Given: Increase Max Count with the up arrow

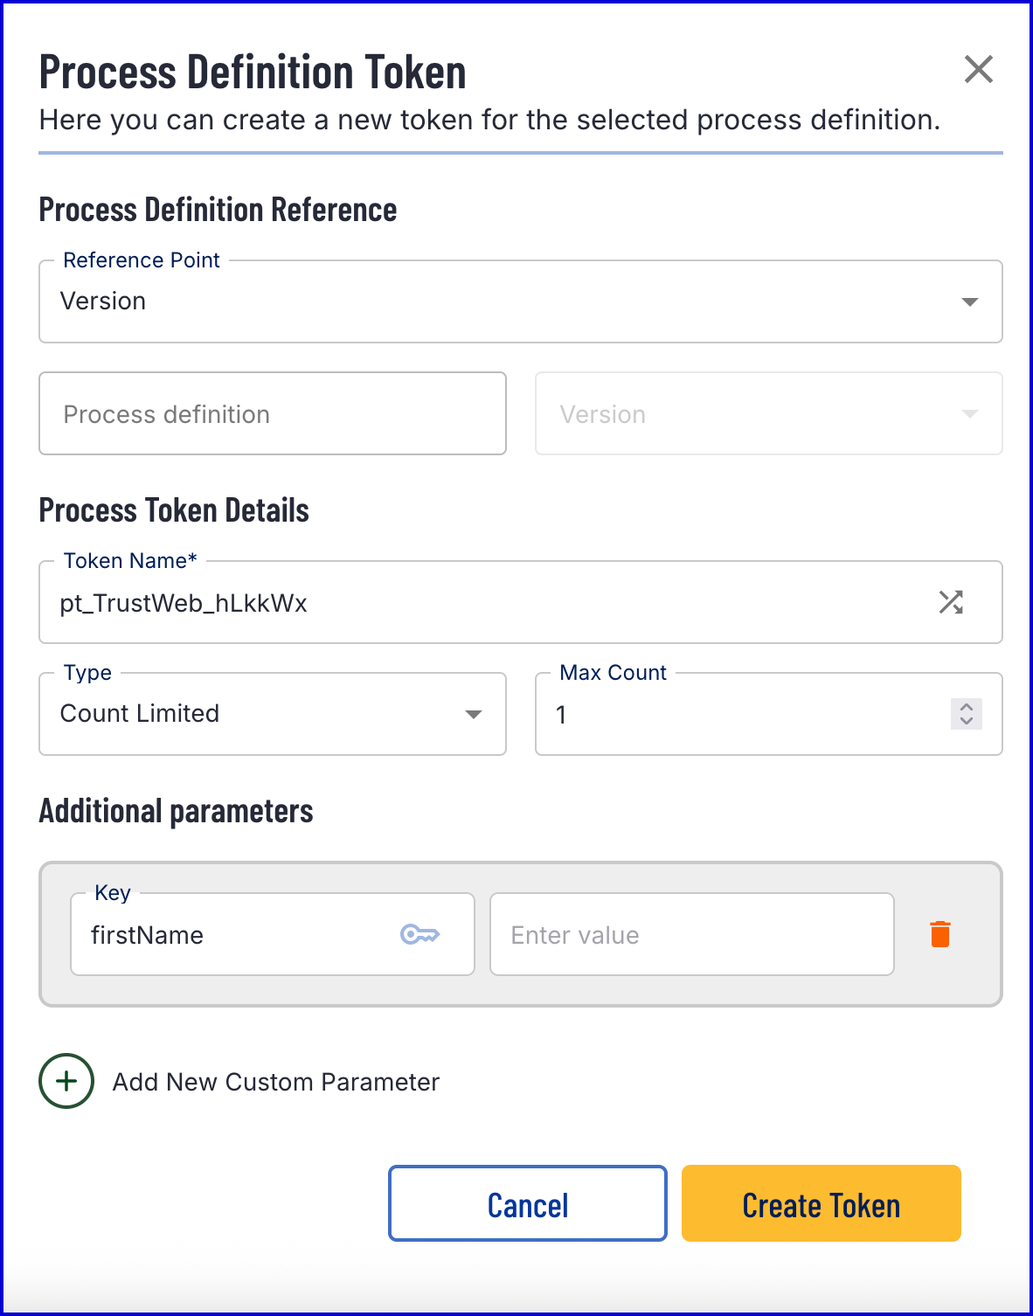Looking at the screenshot, I should click(967, 707).
